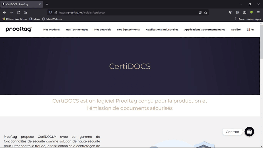Open the Televzr bookmark
Viewport: 263px width, 148px height.
[x=35, y=19]
